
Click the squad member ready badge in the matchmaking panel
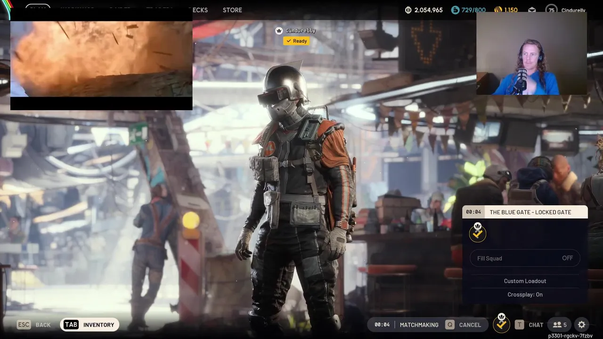click(x=478, y=233)
